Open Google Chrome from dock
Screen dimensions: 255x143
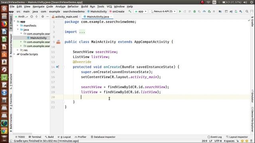coord(4,131)
